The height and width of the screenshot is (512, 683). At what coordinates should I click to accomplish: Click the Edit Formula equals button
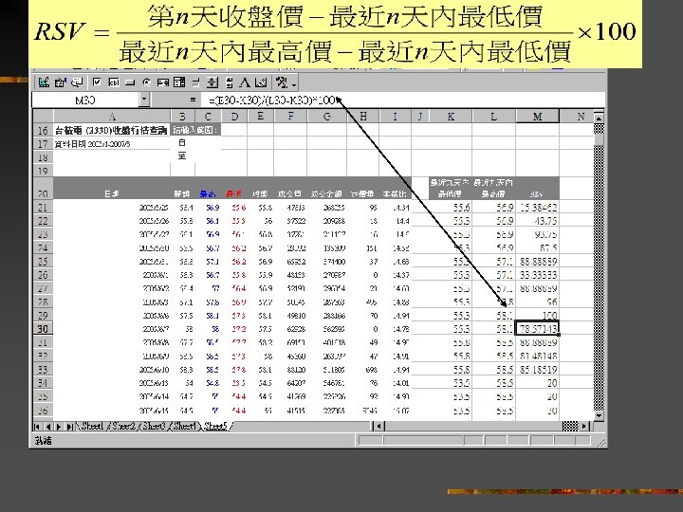click(193, 101)
